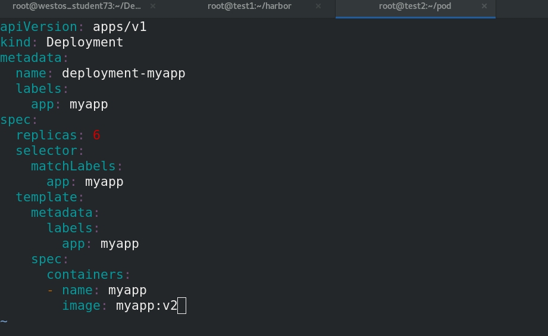Click the orange dash before container name
The height and width of the screenshot is (336, 548).
[51, 291]
